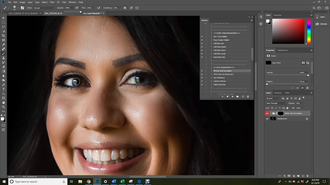
Task: Open the Pass Through blend mode dropdown
Action: coord(276,103)
